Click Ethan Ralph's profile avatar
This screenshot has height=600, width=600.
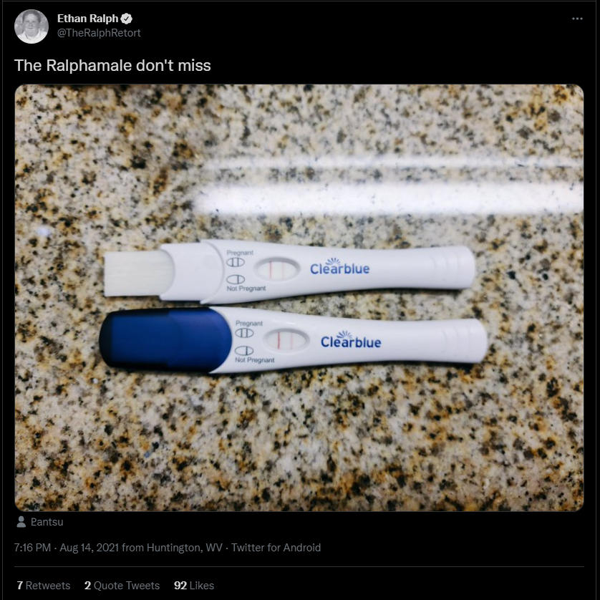pos(32,26)
